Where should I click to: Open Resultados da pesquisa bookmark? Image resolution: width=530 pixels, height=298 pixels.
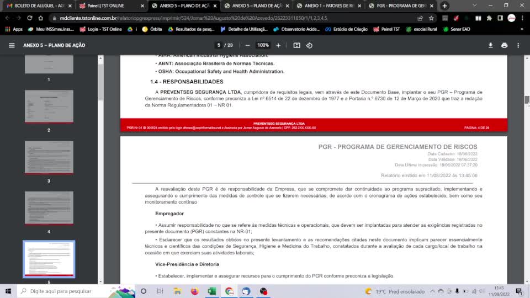point(191,29)
